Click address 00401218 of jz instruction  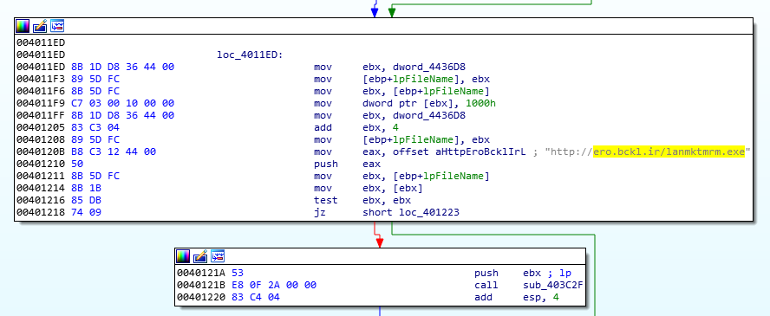tap(41, 212)
